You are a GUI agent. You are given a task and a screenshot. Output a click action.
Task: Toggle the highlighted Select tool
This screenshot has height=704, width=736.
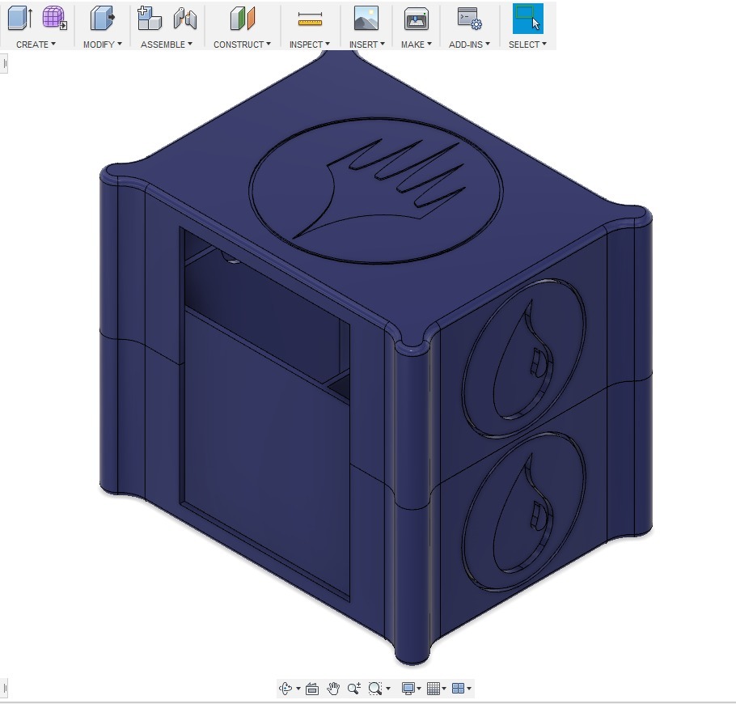527,18
